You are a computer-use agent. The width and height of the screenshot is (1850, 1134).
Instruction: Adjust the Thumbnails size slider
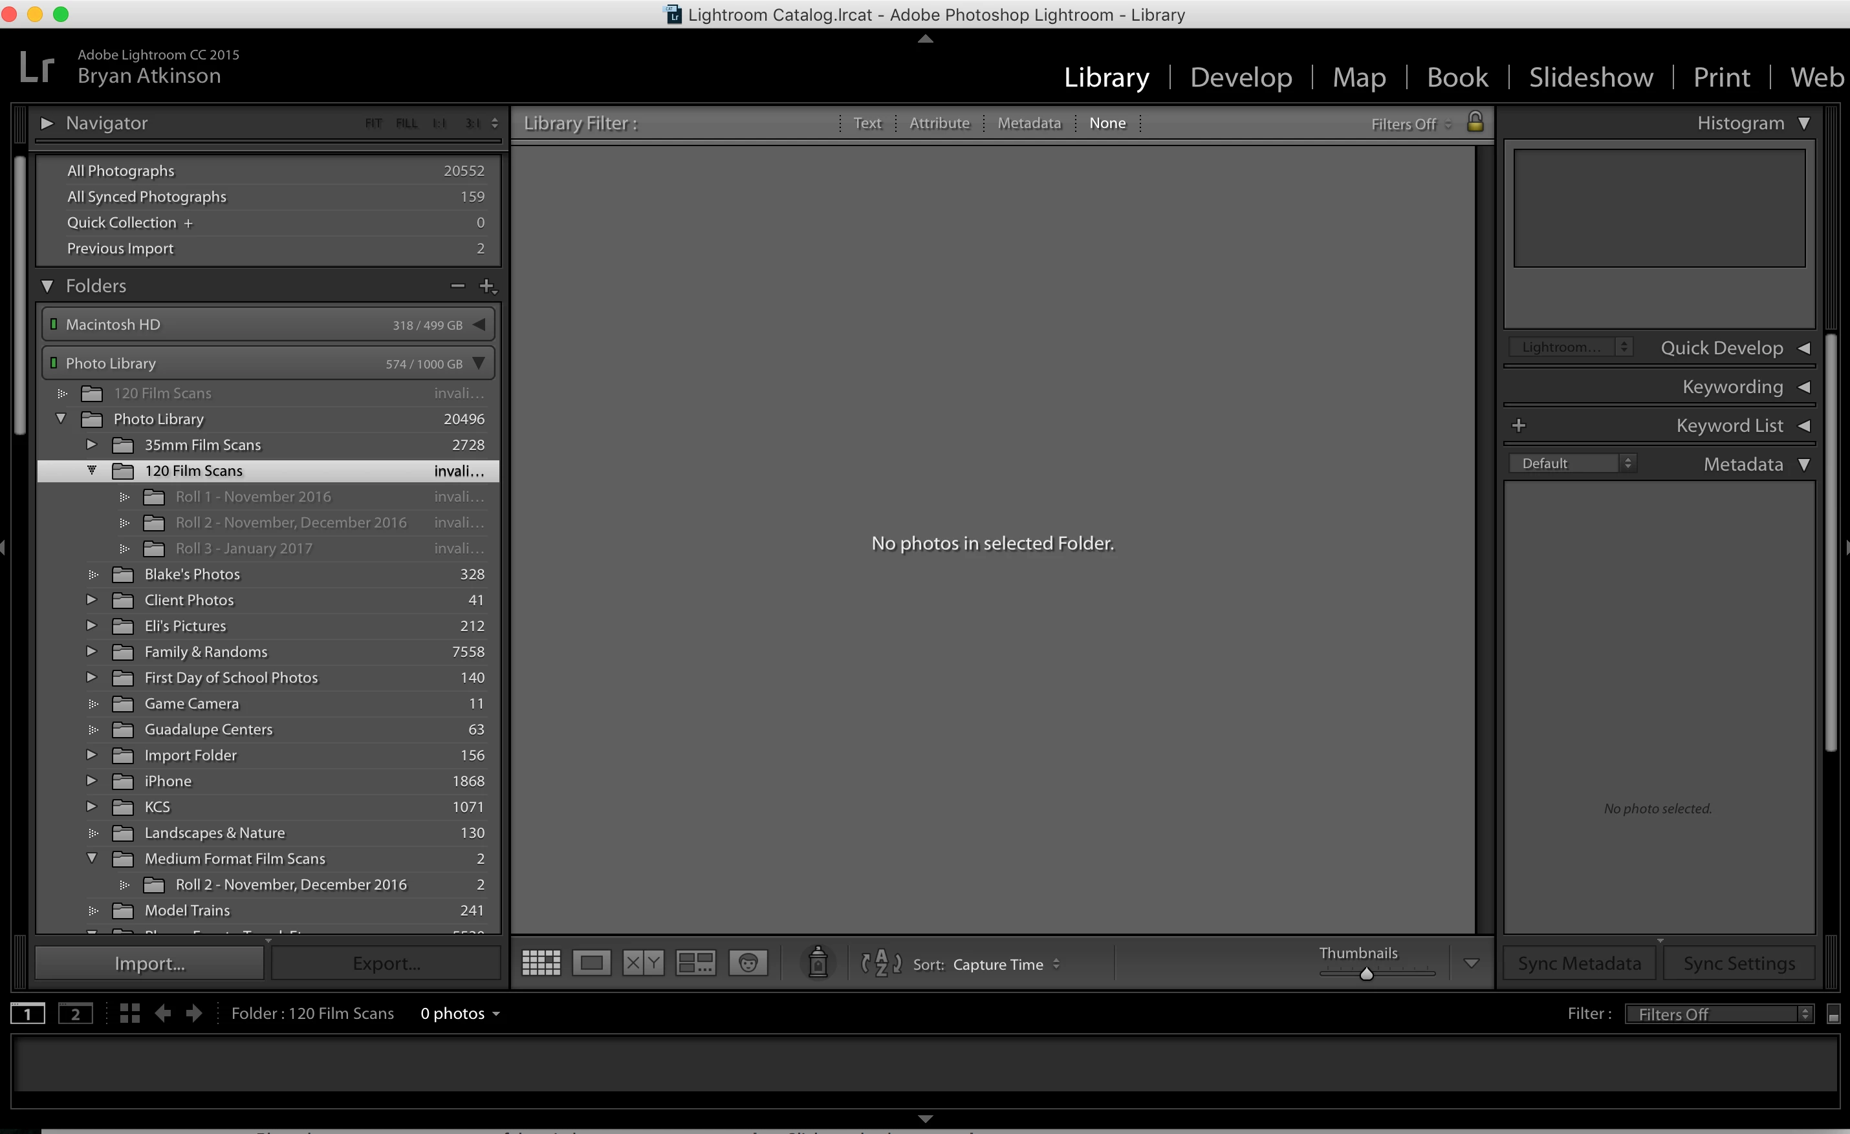1366,974
